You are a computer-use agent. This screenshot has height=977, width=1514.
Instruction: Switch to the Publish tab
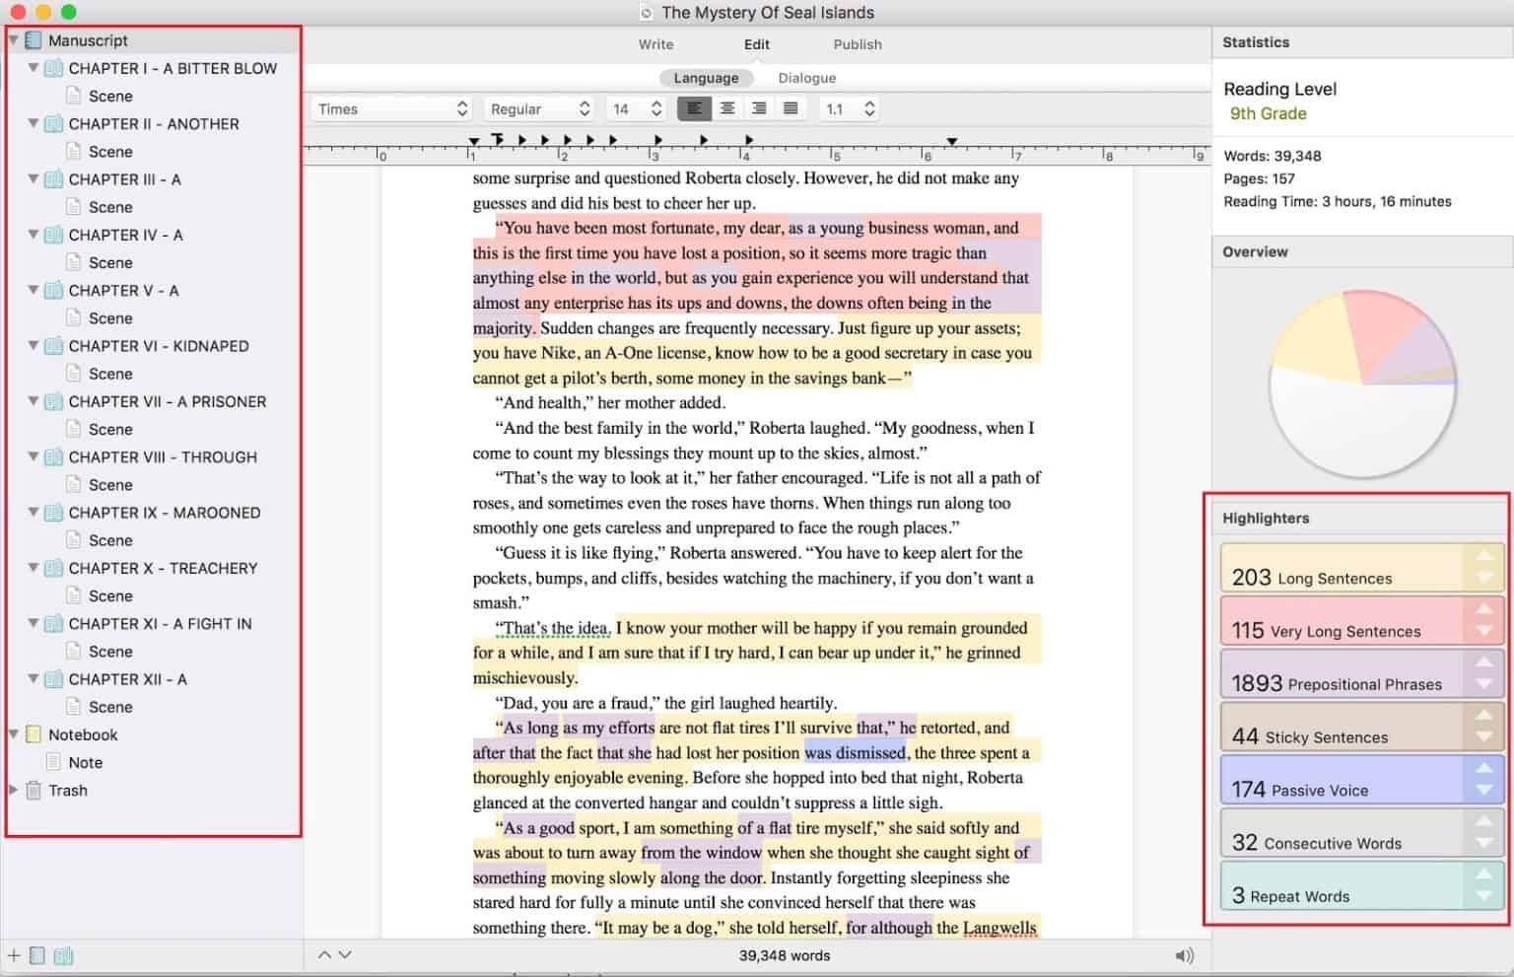pyautogui.click(x=857, y=43)
